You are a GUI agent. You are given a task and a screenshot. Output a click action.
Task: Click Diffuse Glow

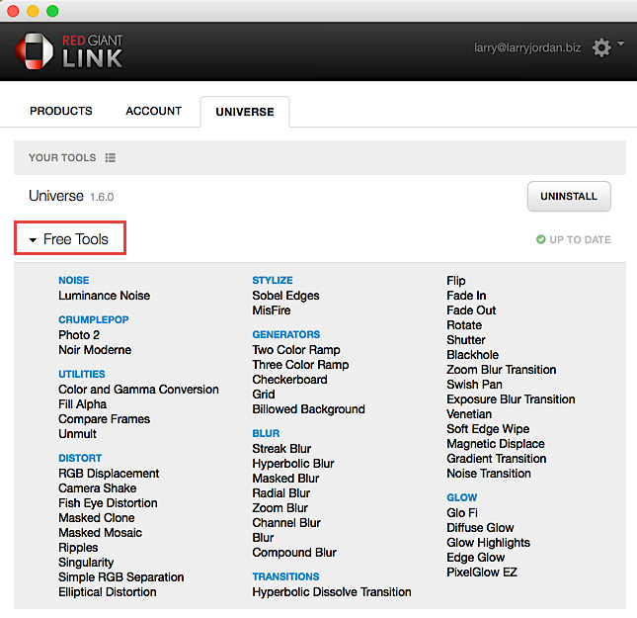480,528
